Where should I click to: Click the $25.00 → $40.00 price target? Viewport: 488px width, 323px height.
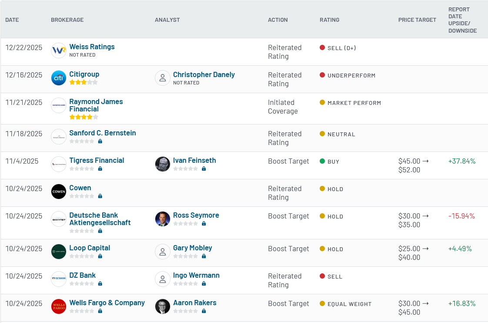click(414, 253)
